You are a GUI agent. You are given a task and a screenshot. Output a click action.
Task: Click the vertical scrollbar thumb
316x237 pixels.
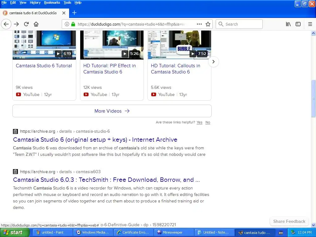click(x=313, y=98)
